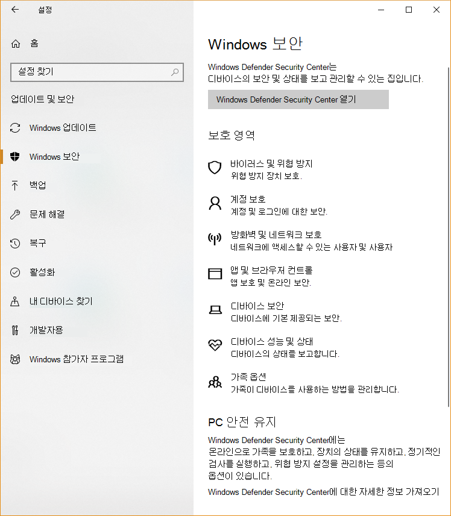Viewport: 451px width, 516px height.
Task: Click the 계정 보호 person icon
Action: pos(215,203)
